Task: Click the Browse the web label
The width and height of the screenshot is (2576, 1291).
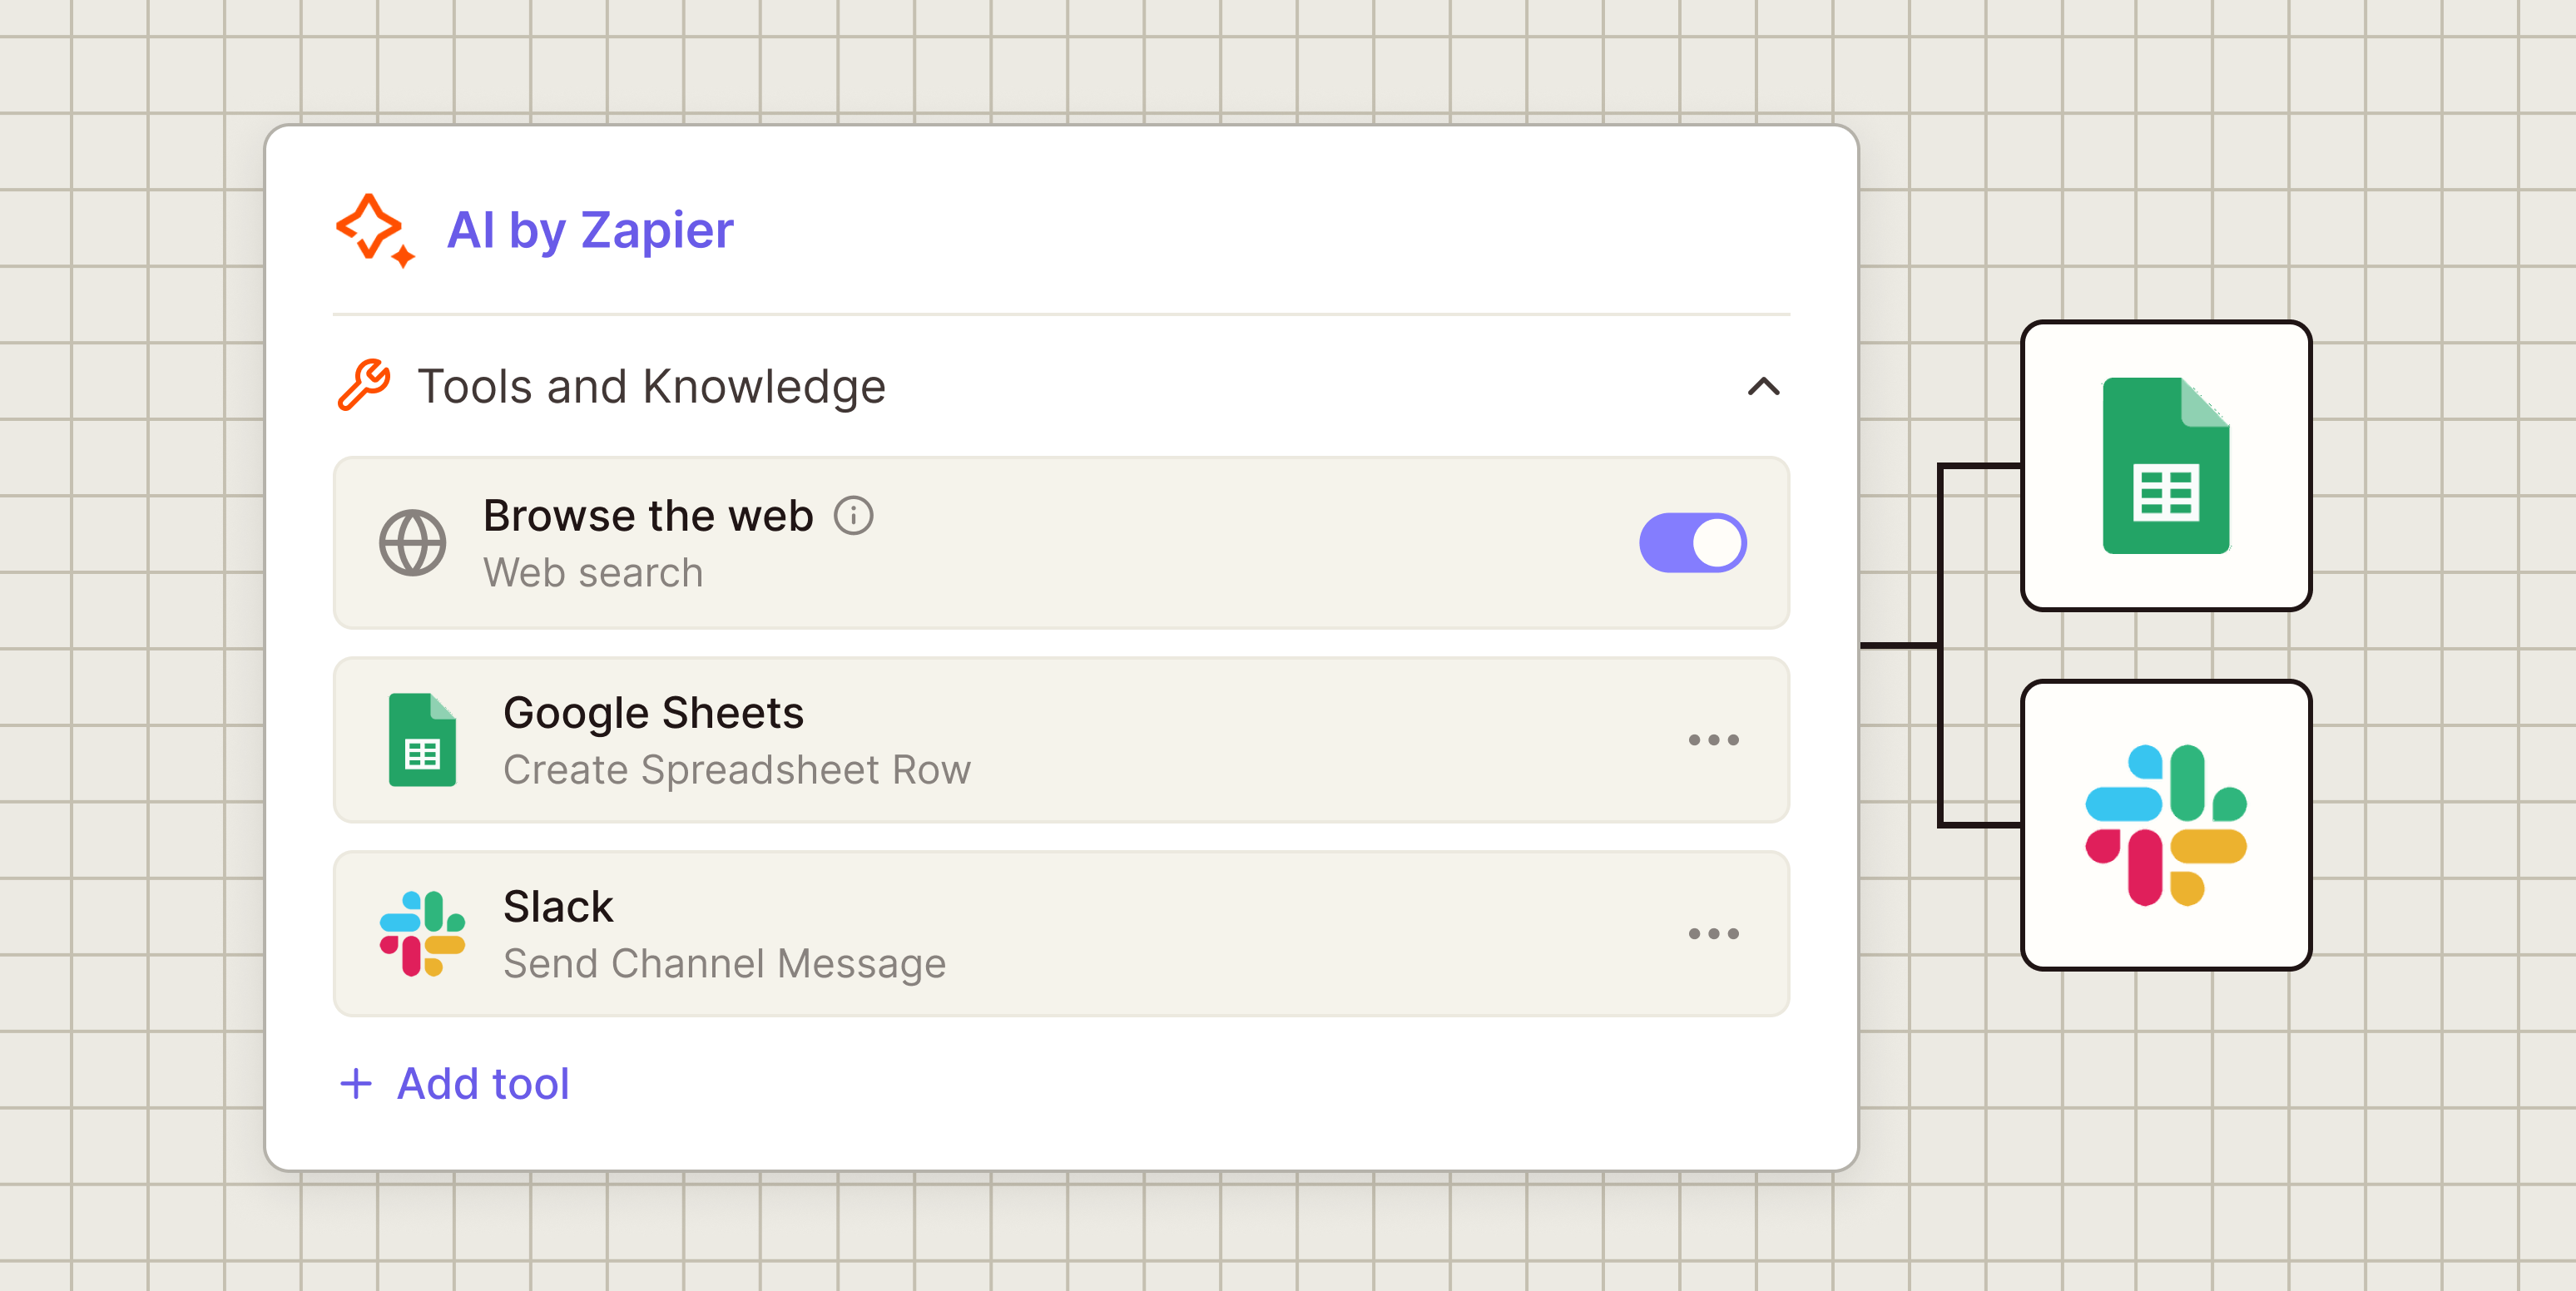Action: pyautogui.click(x=648, y=516)
